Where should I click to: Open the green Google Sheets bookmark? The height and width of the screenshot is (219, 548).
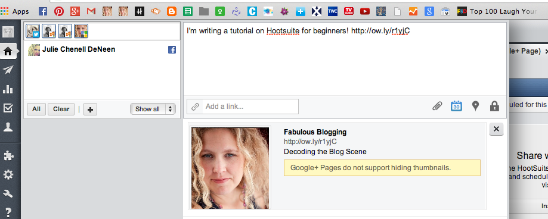(188, 11)
